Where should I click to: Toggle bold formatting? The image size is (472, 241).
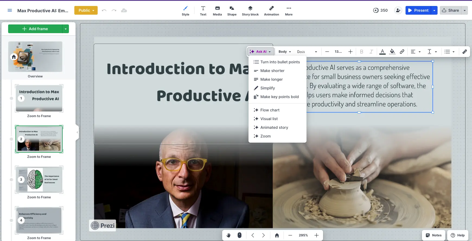361,52
